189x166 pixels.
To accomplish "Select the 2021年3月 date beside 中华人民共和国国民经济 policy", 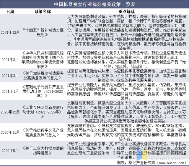I will click(10, 59).
